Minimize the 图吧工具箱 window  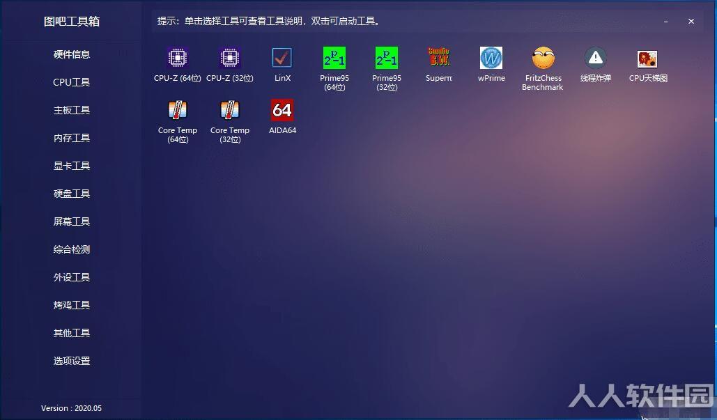666,22
